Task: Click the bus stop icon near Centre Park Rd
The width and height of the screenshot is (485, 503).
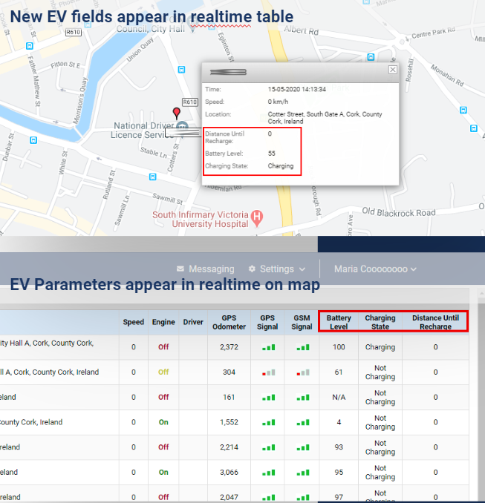Action: 371,57
